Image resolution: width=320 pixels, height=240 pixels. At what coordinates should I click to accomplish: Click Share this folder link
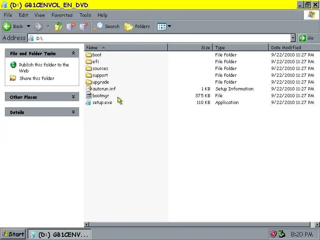[x=37, y=78]
